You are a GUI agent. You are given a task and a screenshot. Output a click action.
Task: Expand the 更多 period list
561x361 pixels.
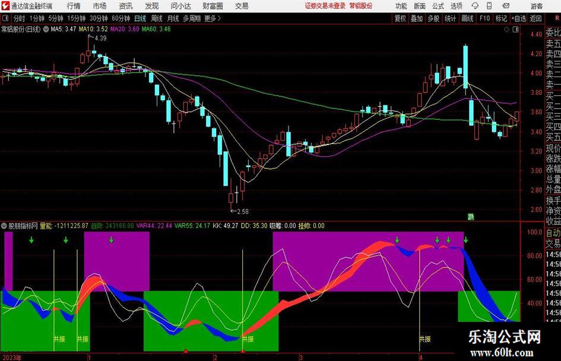(x=213, y=18)
